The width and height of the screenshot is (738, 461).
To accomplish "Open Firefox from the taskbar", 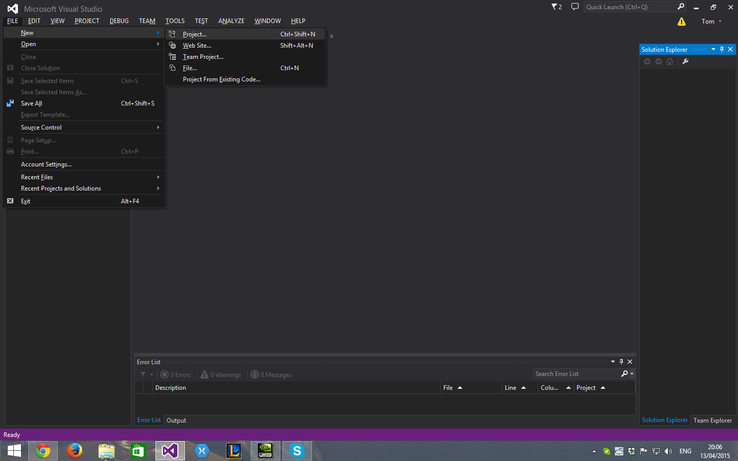I will tap(75, 451).
